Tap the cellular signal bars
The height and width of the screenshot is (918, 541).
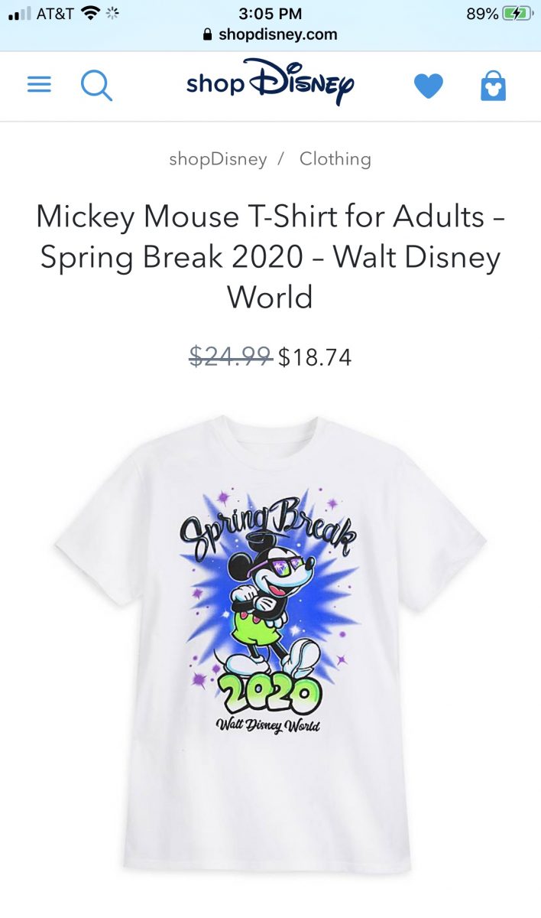click(x=20, y=14)
